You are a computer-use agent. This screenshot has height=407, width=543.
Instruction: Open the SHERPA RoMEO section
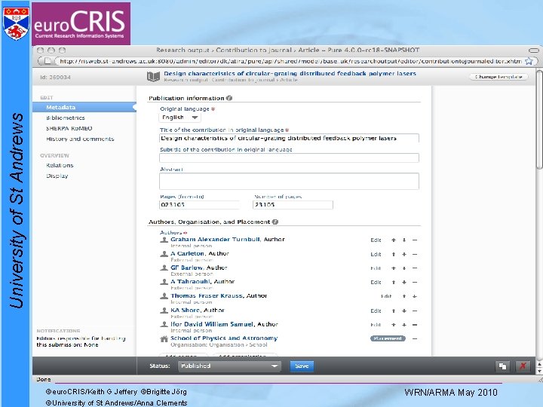tap(69, 128)
